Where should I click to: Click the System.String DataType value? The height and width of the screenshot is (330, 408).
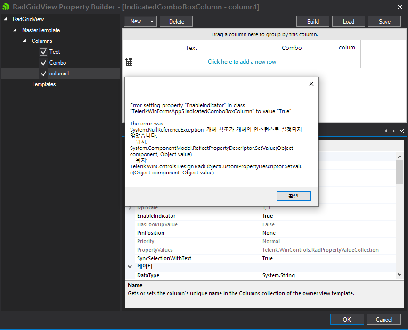tap(278, 275)
